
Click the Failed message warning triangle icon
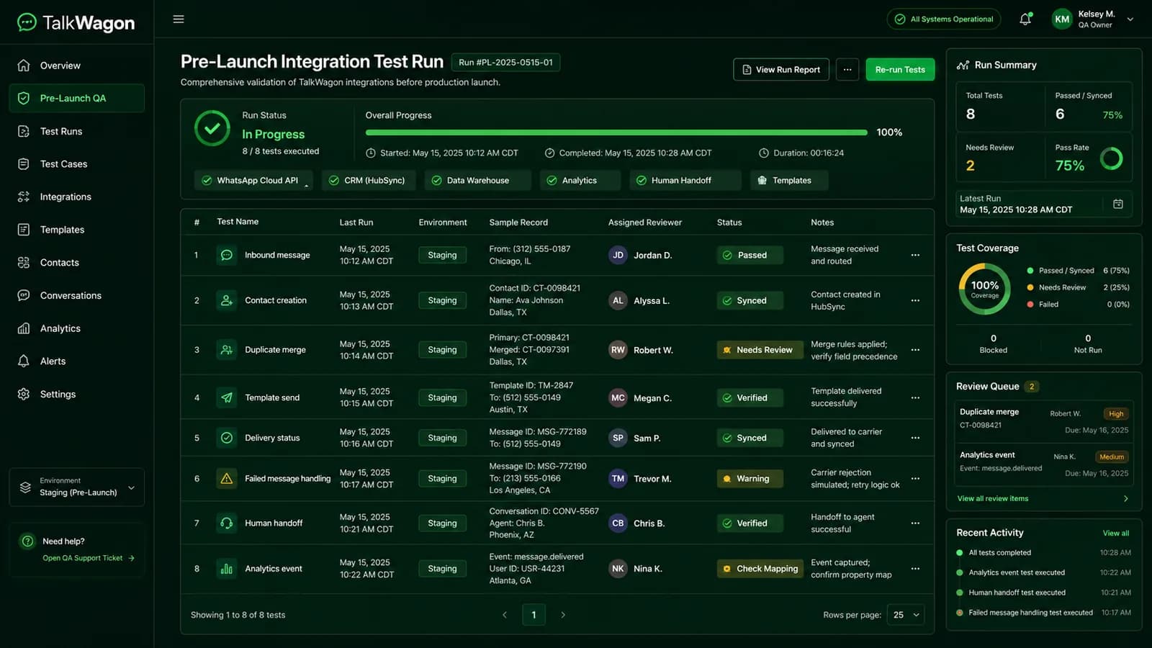click(227, 478)
